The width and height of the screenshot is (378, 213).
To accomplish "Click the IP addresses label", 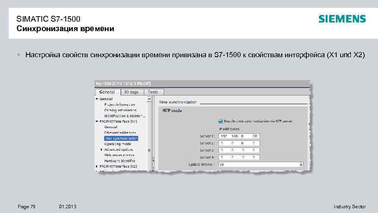I will pyautogui.click(x=229, y=129).
